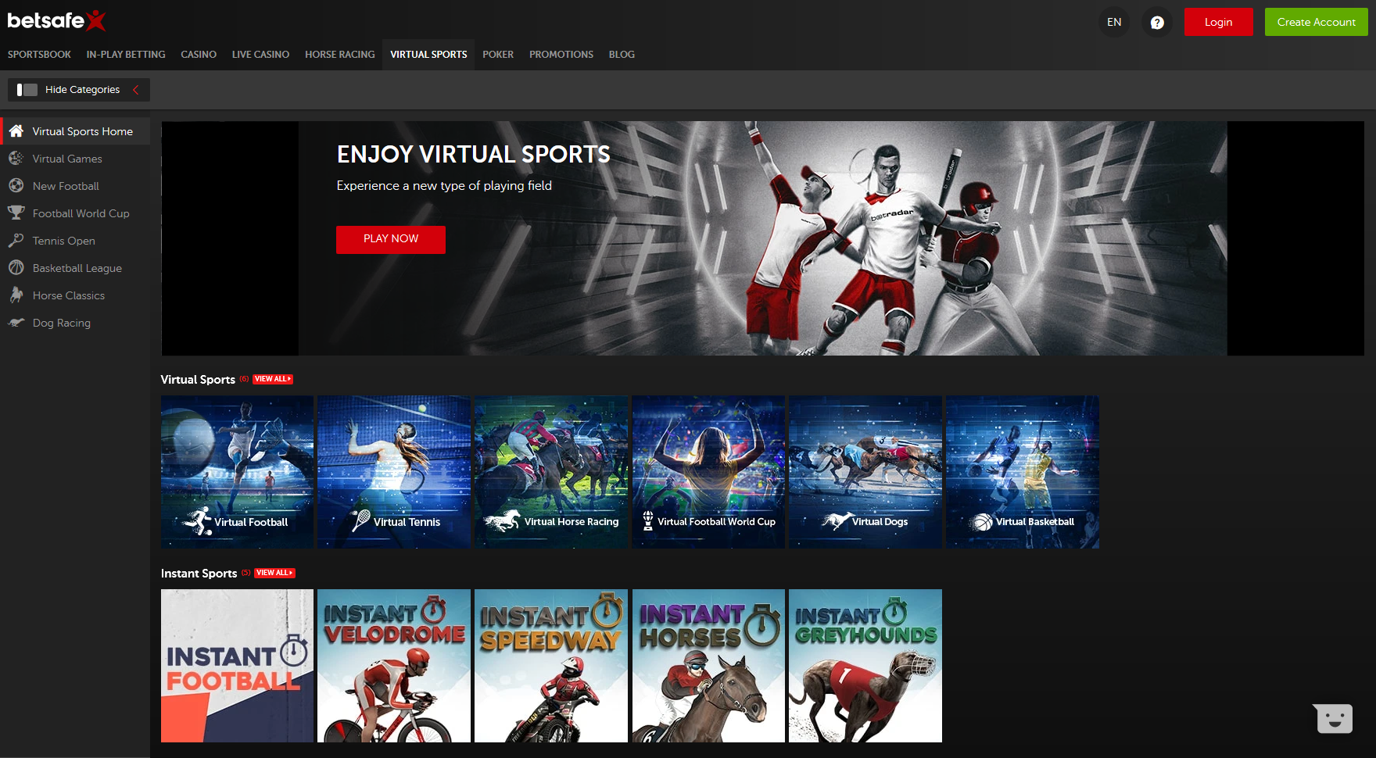
Task: Launch the Instant Speedway game
Action: (551, 666)
